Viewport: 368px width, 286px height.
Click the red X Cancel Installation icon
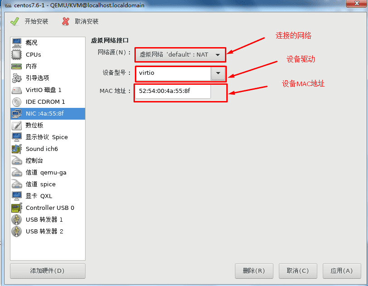click(66, 21)
